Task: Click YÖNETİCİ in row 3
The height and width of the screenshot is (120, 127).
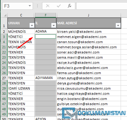Action: (21, 37)
